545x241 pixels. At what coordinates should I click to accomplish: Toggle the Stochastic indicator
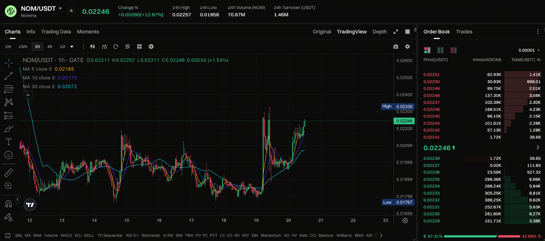(x=151, y=236)
